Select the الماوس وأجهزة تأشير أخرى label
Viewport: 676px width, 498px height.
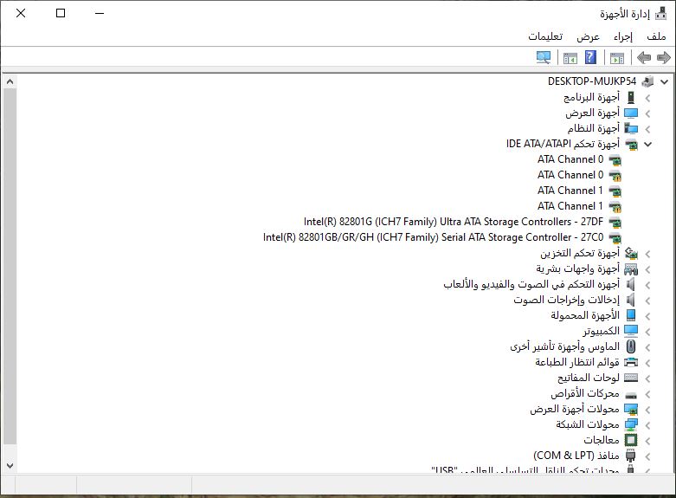tap(564, 346)
